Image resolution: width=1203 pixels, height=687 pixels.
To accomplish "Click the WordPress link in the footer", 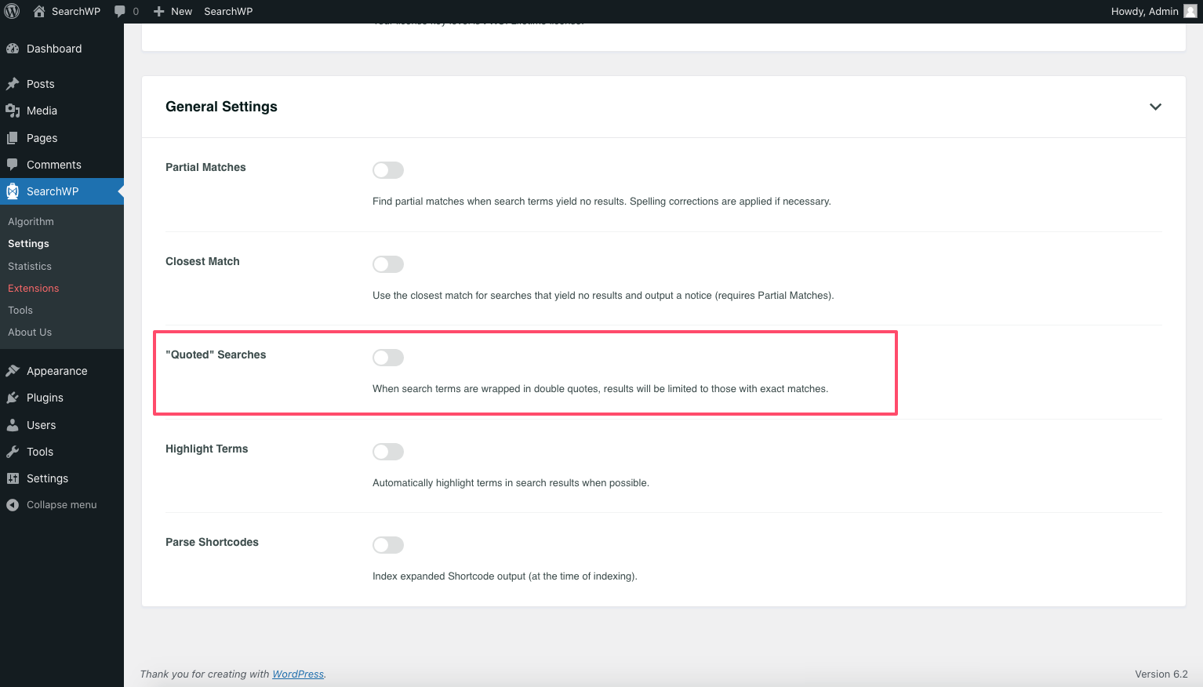I will (x=297, y=674).
